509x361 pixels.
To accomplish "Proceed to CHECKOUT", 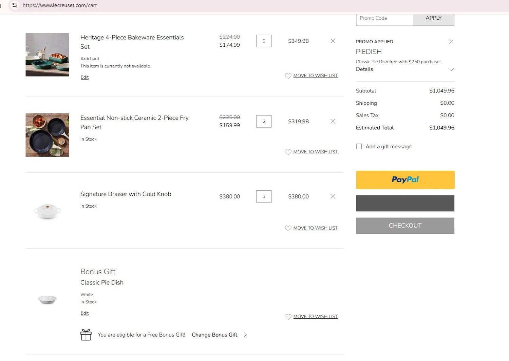I will (405, 226).
